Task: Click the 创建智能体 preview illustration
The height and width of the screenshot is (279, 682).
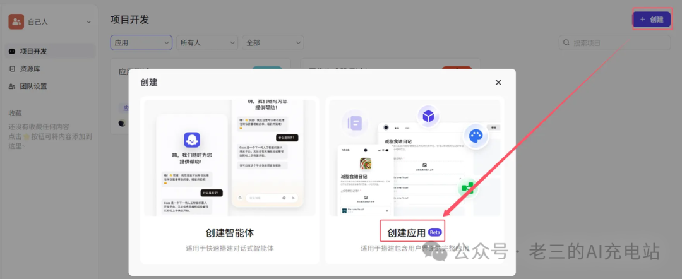Action: [230, 157]
